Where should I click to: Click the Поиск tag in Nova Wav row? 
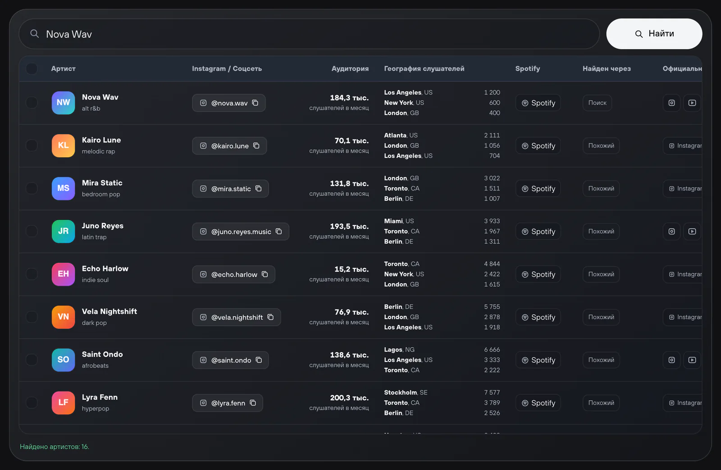pos(597,103)
